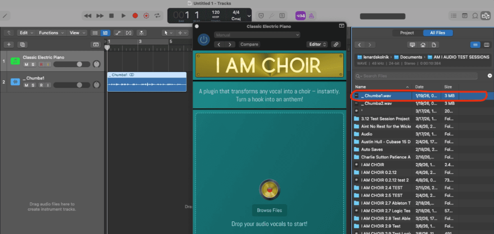Click the Fast Forward transport button
The width and height of the screenshot is (494, 234).
click(x=100, y=16)
